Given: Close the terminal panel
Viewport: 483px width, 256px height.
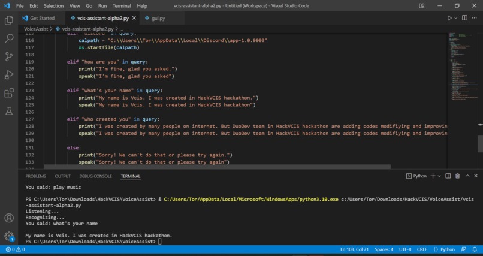Looking at the screenshot, I should [476, 176].
